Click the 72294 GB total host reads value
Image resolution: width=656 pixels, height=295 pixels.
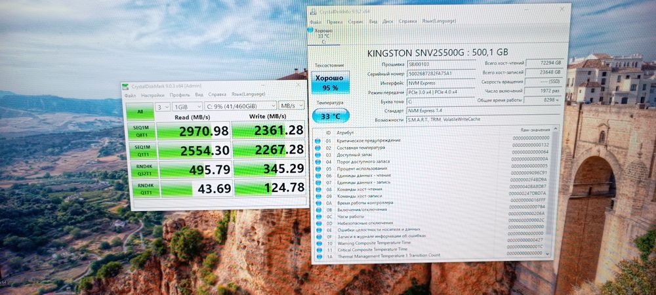[x=544, y=63]
